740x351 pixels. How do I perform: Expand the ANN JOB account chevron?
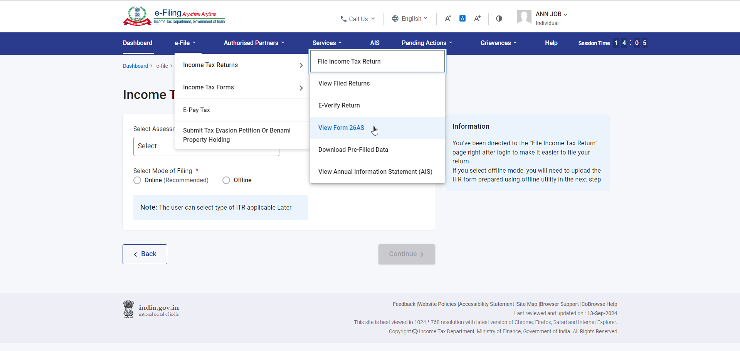tap(565, 14)
